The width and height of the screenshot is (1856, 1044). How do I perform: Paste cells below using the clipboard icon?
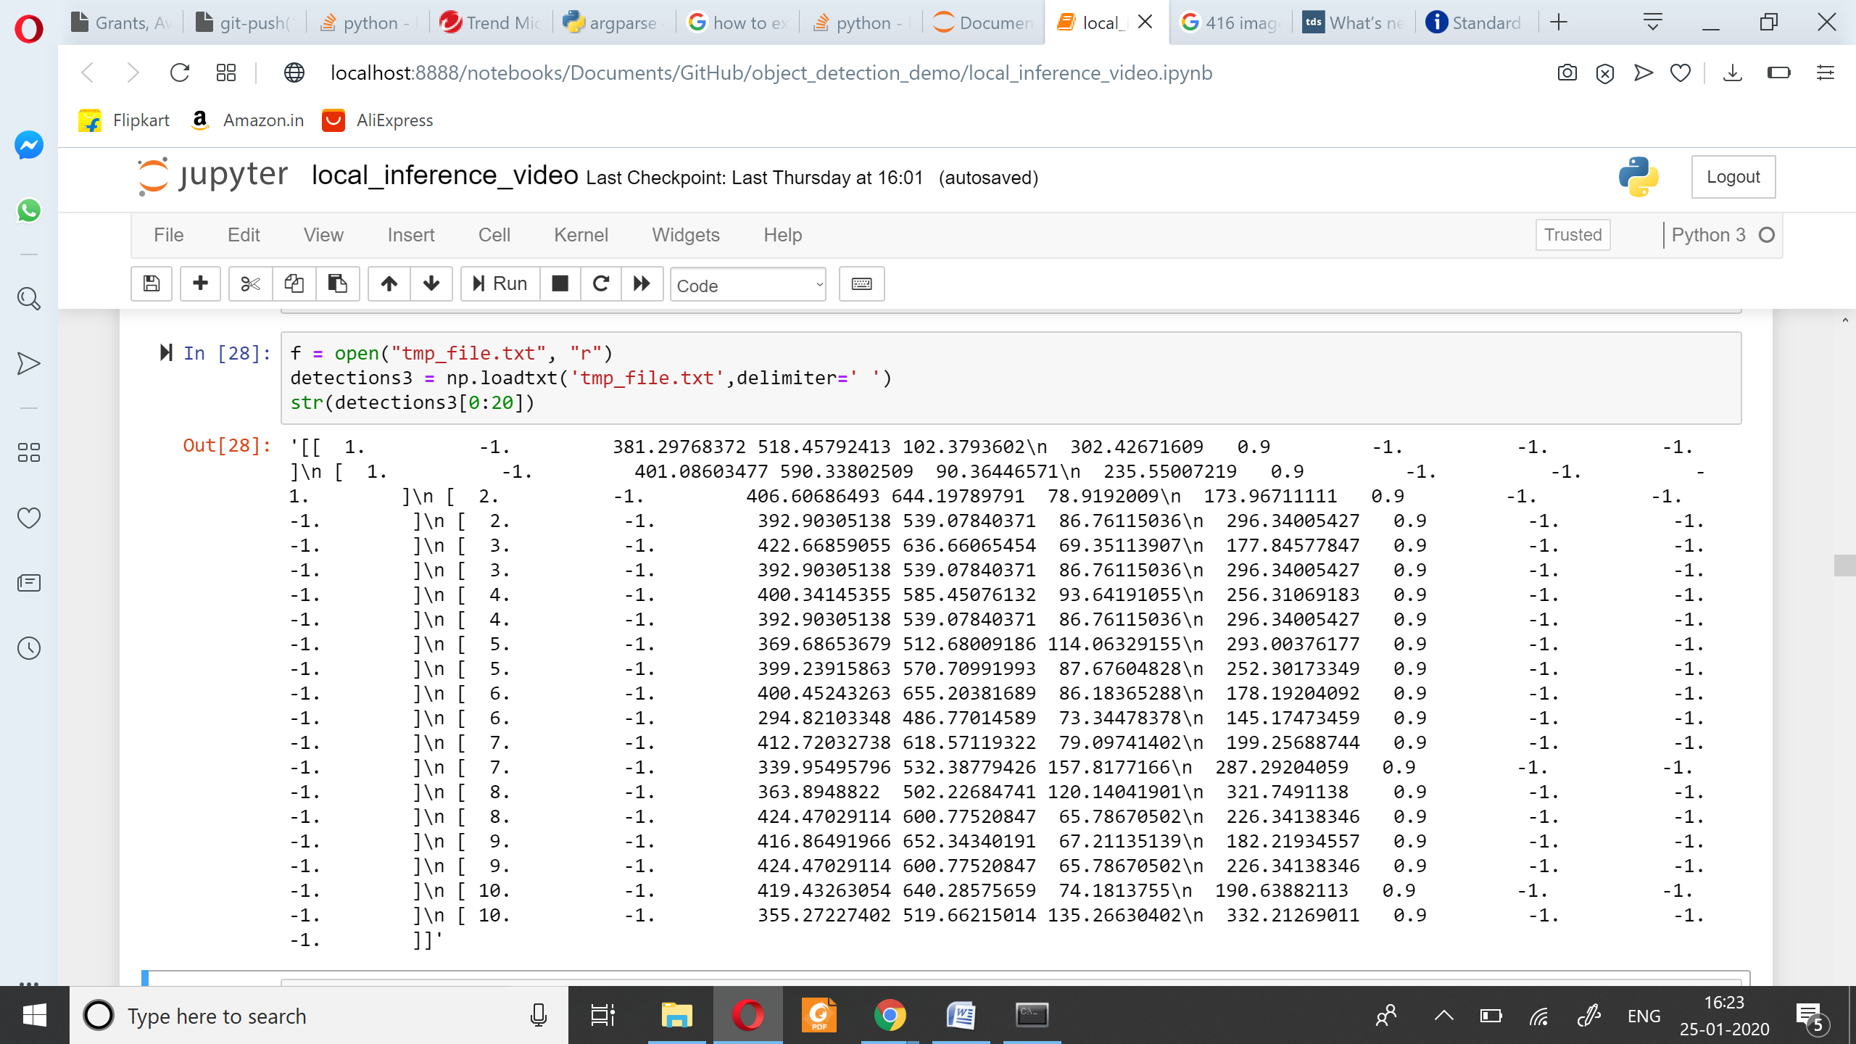point(337,283)
